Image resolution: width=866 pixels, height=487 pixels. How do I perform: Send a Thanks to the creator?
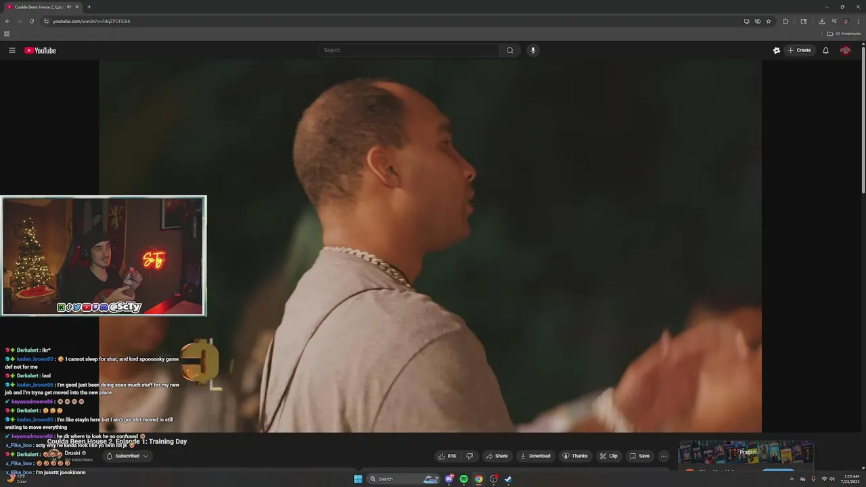tap(575, 456)
